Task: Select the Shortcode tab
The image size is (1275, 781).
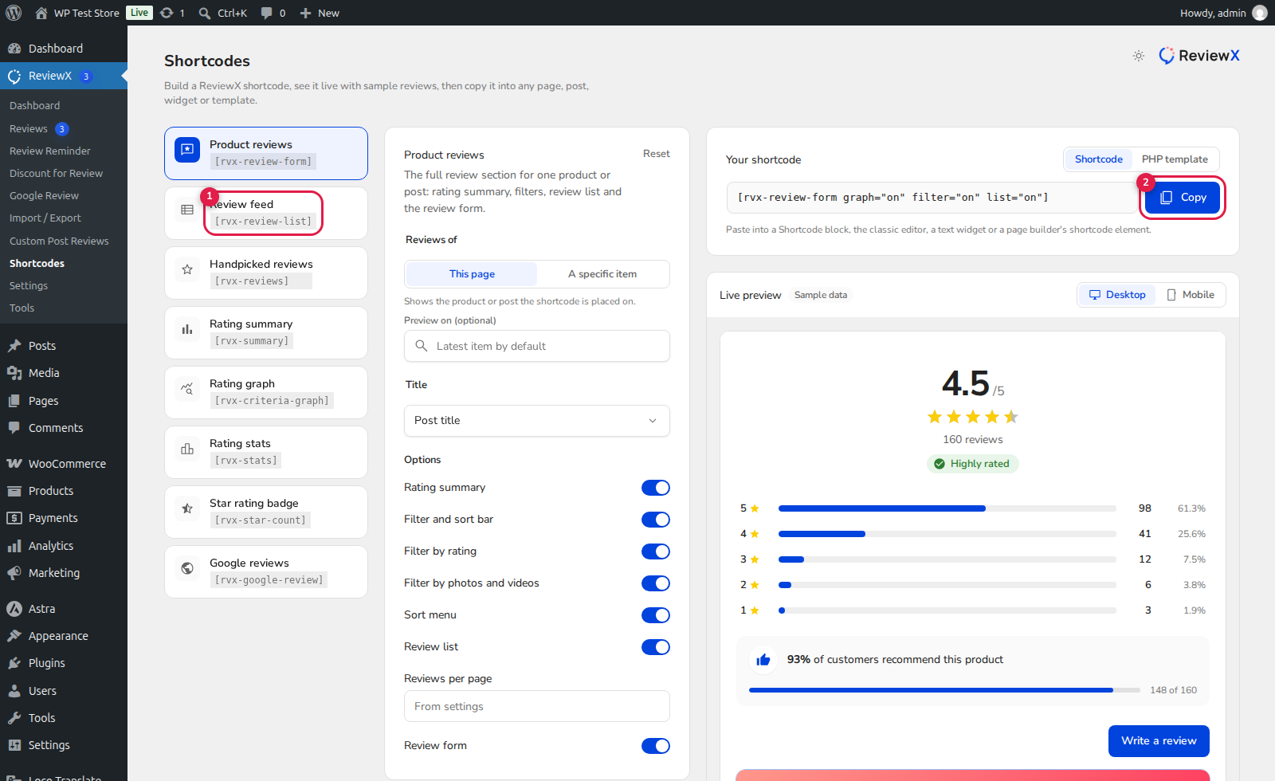Action: click(1098, 159)
